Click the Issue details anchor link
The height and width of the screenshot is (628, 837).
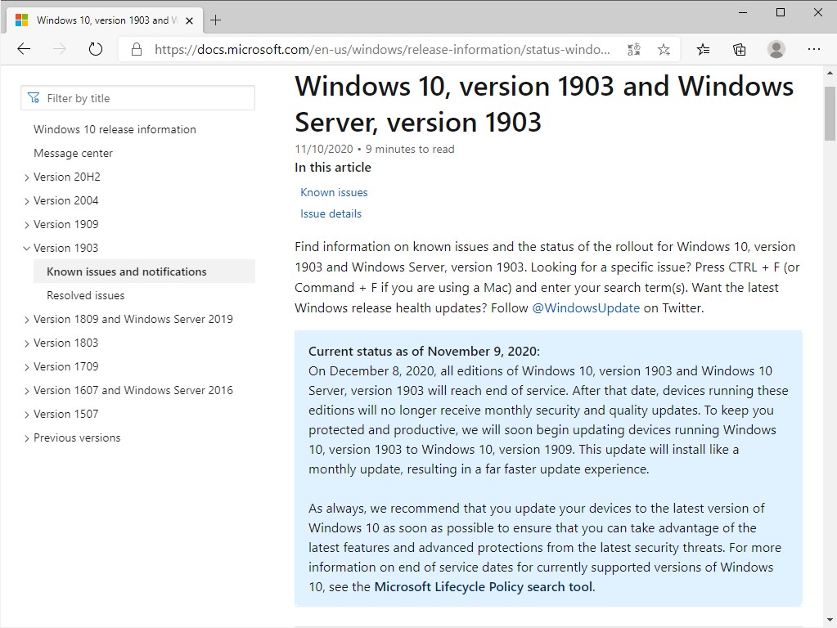[331, 213]
